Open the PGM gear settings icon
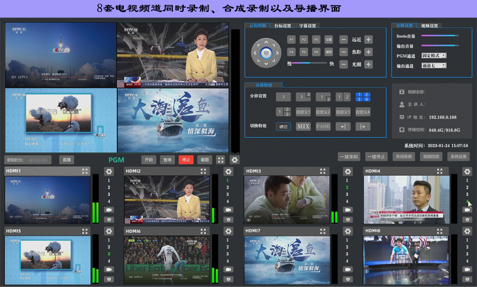This screenshot has height=287, width=477. (x=234, y=160)
